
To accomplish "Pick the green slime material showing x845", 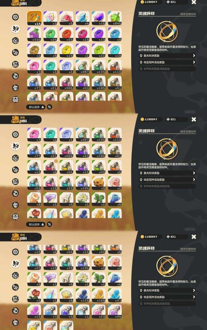I will (115, 19).
